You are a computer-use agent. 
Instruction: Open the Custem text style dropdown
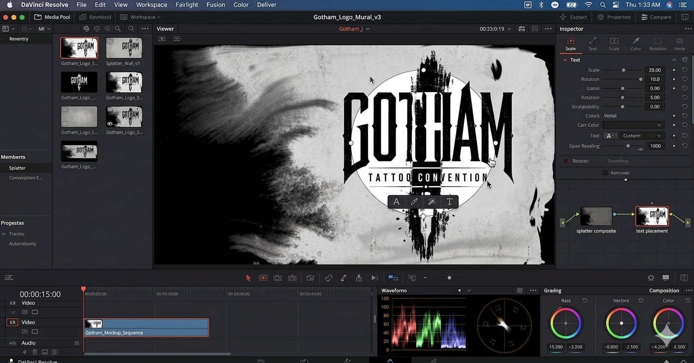coord(642,136)
